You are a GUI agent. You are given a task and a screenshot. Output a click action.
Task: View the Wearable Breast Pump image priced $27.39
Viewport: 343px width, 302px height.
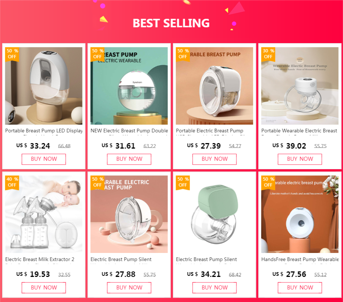point(215,86)
